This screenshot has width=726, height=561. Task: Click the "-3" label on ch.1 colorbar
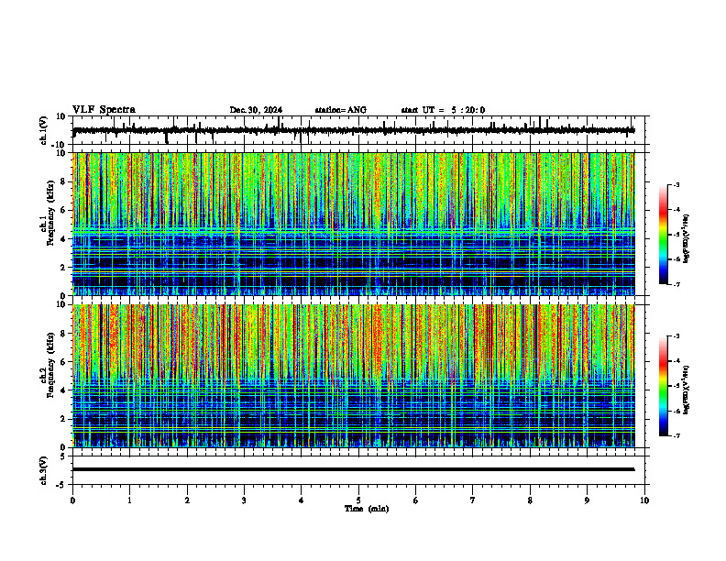coord(676,184)
